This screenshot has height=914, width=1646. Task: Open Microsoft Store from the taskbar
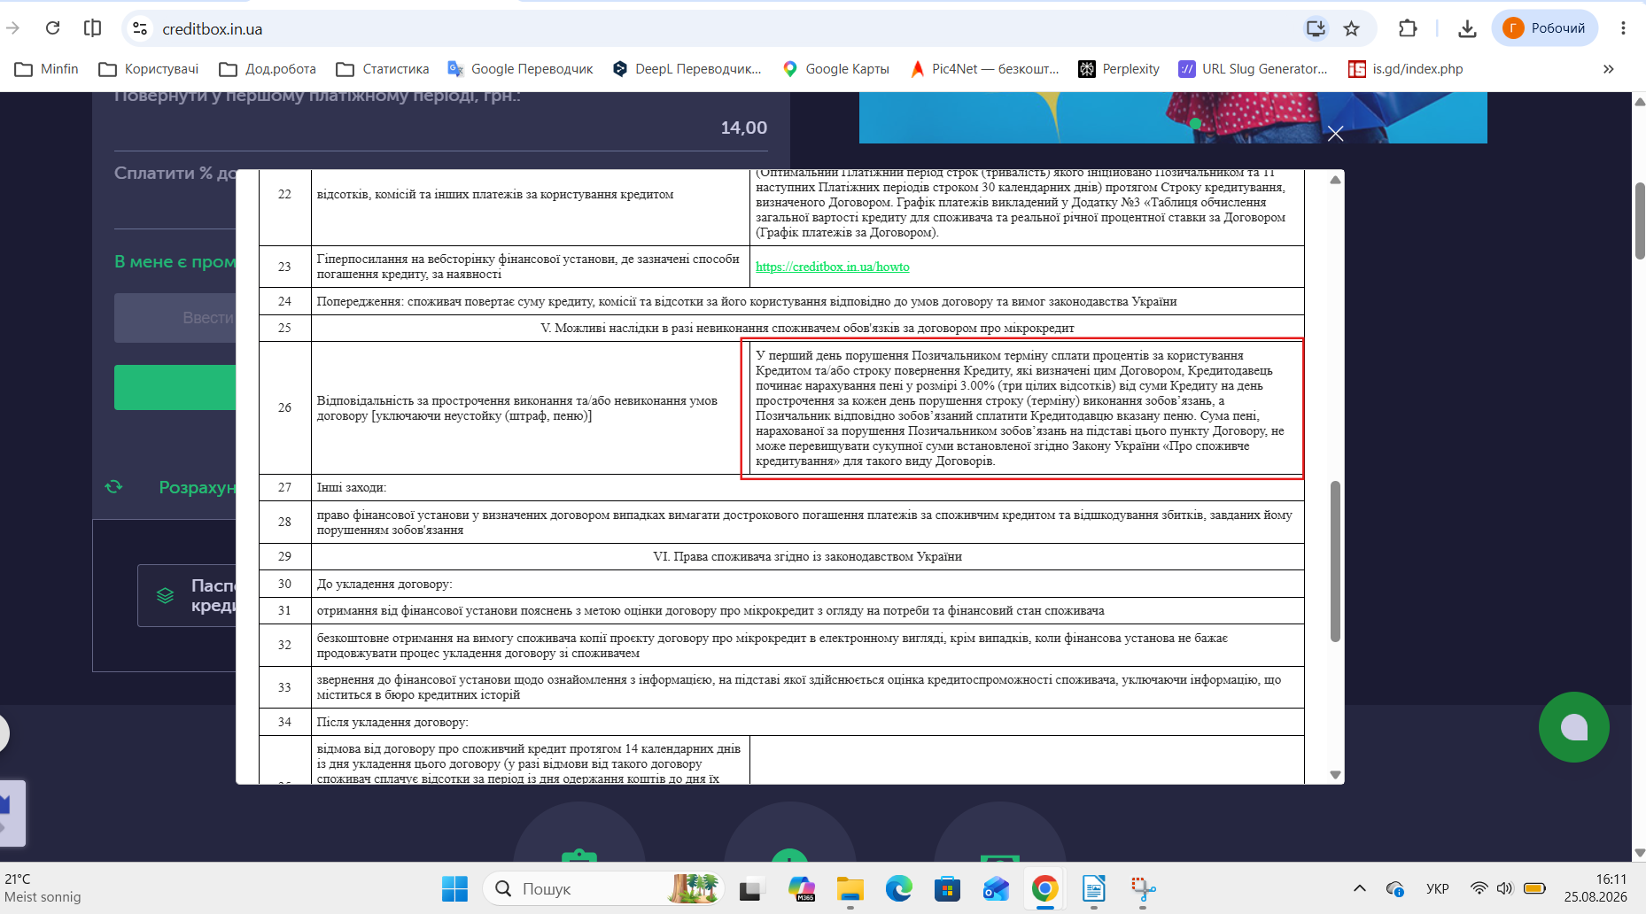948,888
